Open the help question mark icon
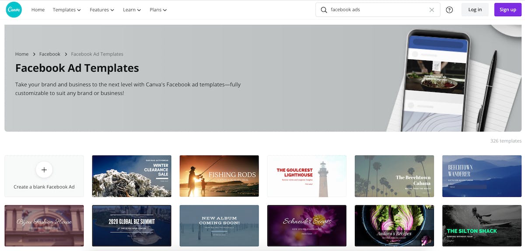525x251 pixels. tap(449, 10)
